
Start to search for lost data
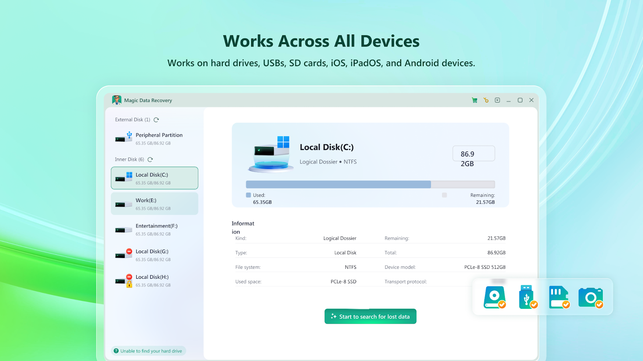pyautogui.click(x=370, y=316)
